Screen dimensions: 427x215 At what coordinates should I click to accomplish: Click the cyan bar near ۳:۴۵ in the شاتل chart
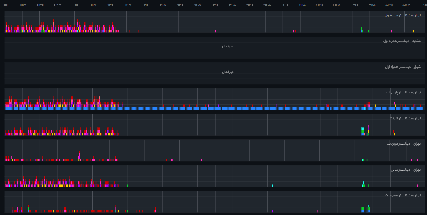(272, 186)
